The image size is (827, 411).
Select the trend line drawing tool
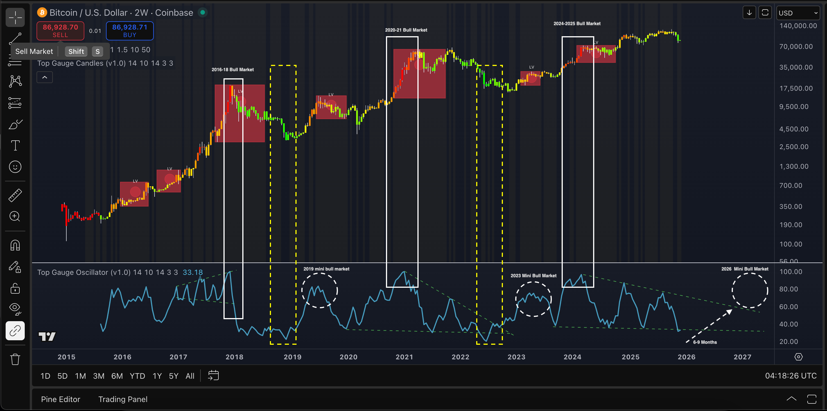click(15, 38)
